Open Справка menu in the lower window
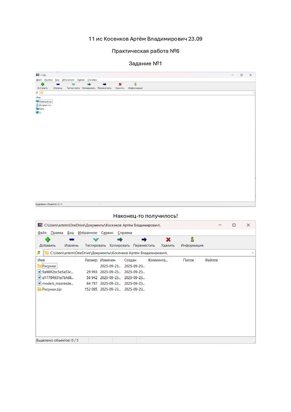This screenshot has height=412, width=291. pyautogui.click(x=125, y=233)
